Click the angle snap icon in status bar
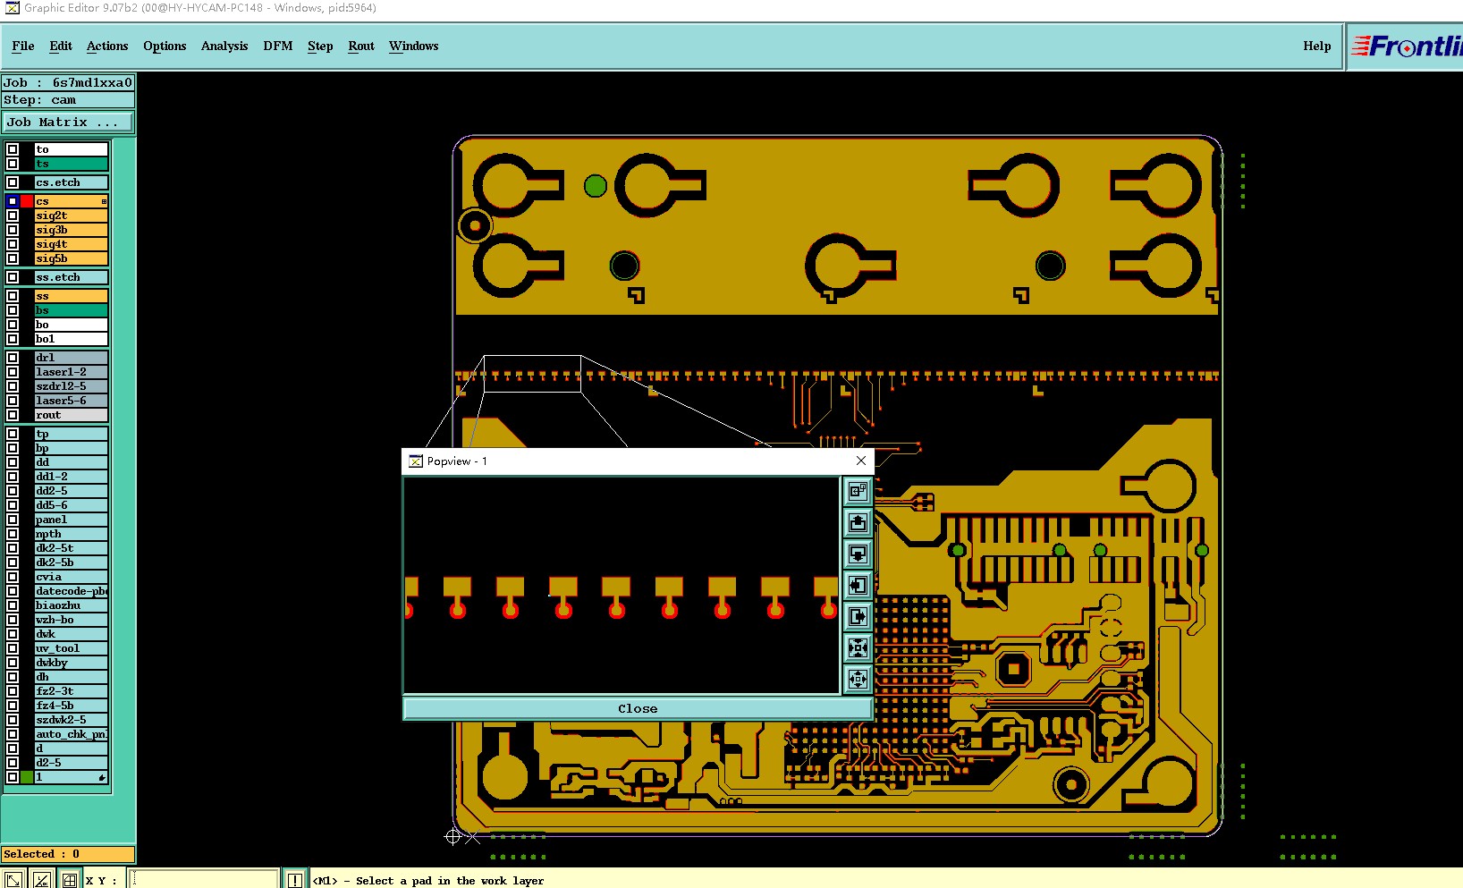 (x=41, y=880)
